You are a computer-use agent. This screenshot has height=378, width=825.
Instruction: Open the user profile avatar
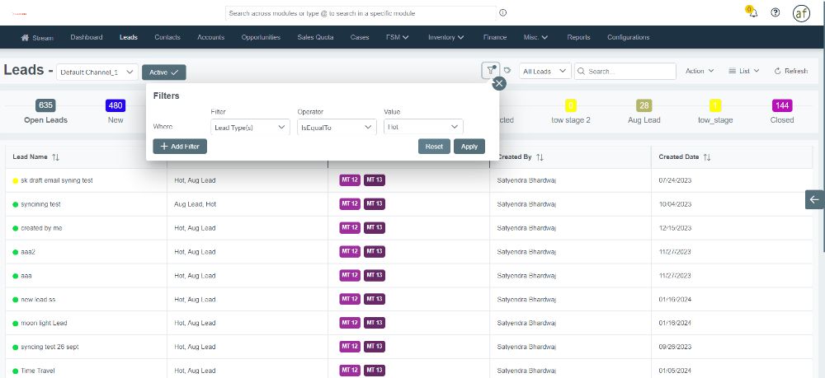801,13
